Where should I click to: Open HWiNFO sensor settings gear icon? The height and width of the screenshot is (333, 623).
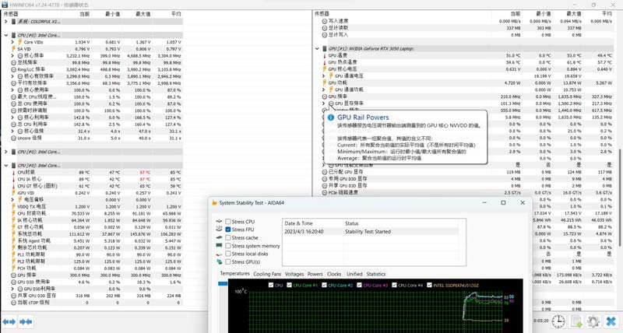click(x=593, y=321)
